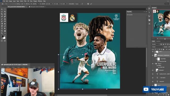Select the Clone Stamp tool
Image resolution: width=170 pixels, height=96 pixels.
[x=5, y=19]
